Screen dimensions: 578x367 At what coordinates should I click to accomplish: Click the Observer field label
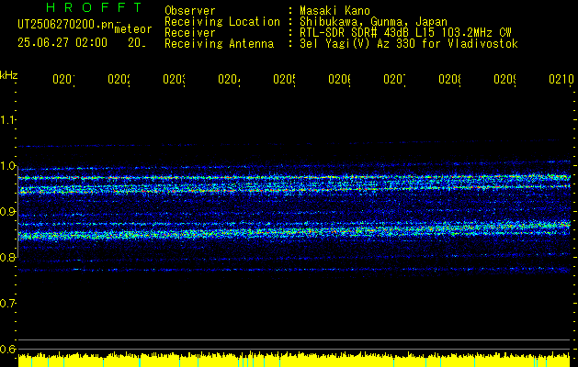point(190,11)
